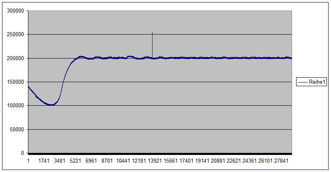Click the curve's steep rise near 150000
This screenshot has width=331, height=172.
pyautogui.click(x=63, y=82)
